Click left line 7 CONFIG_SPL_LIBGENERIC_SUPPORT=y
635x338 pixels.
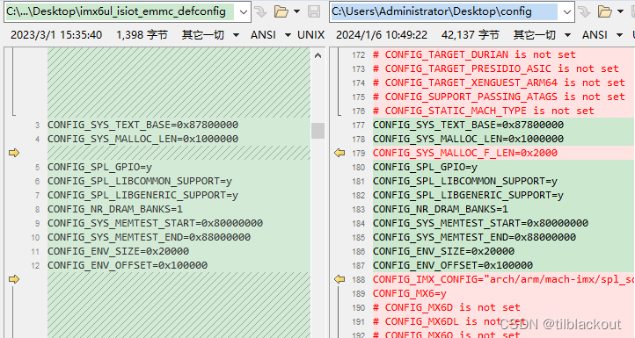[143, 195]
